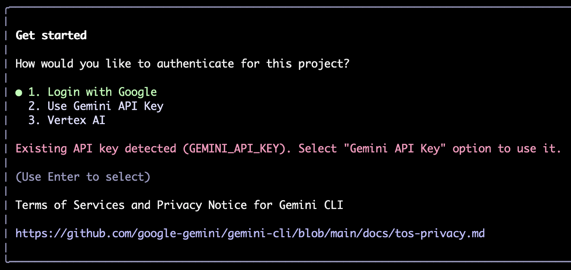Click the green selection bullet indicator
Viewport: 571px width, 270px height.
(18, 92)
